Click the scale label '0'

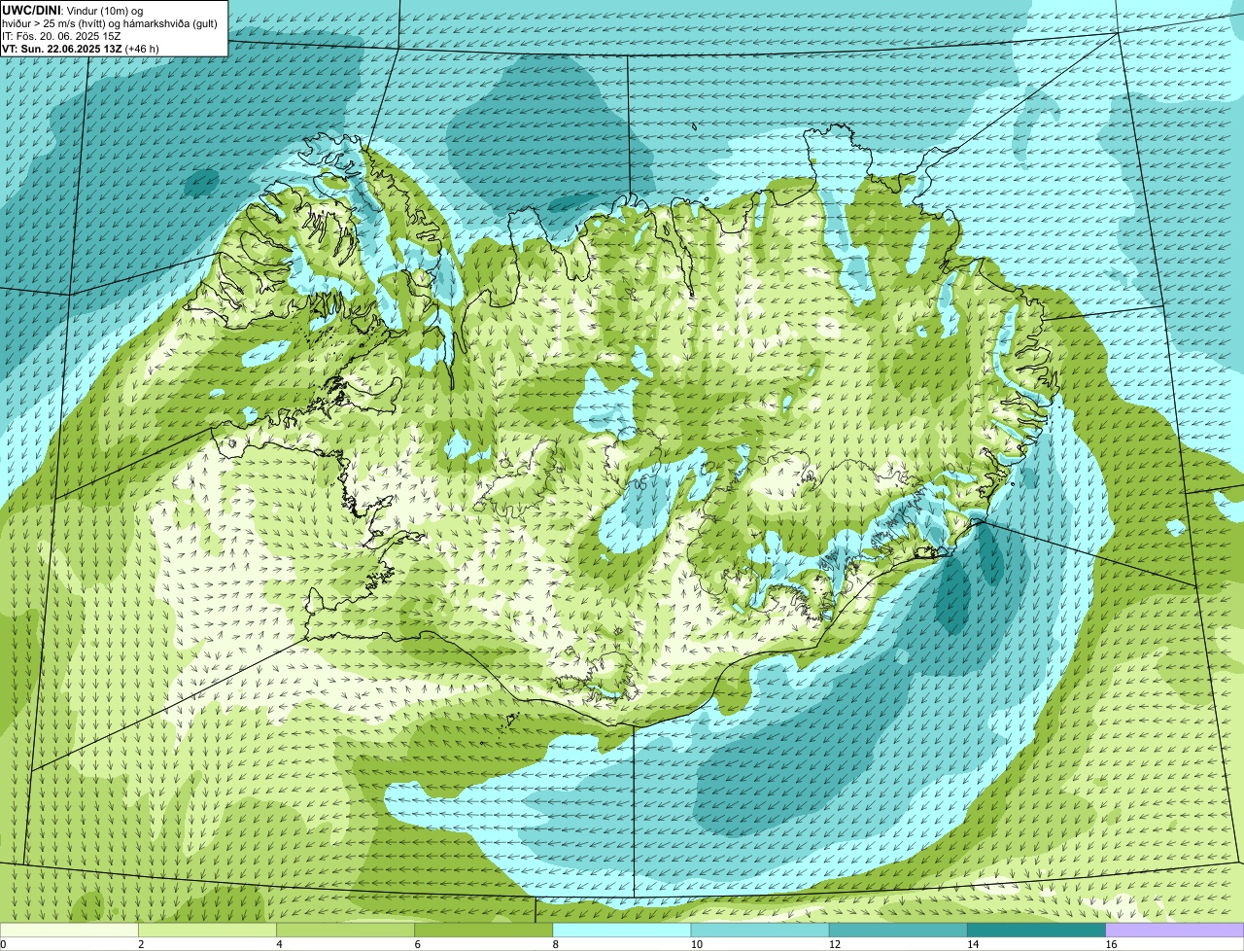click(x=3, y=944)
